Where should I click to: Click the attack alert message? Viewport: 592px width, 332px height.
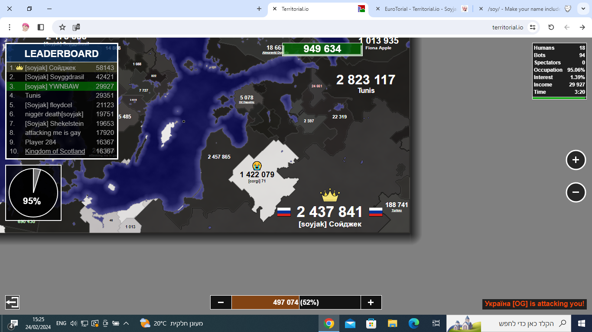click(x=535, y=304)
